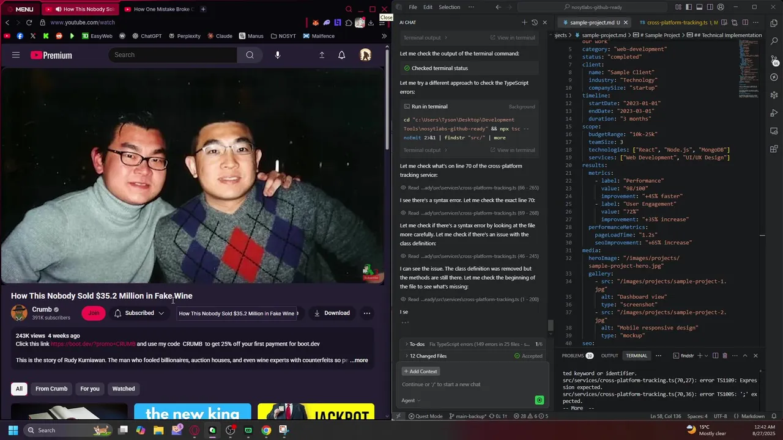Image resolution: width=783 pixels, height=440 pixels.
Task: Close the AI Chat panel
Action: 544,23
